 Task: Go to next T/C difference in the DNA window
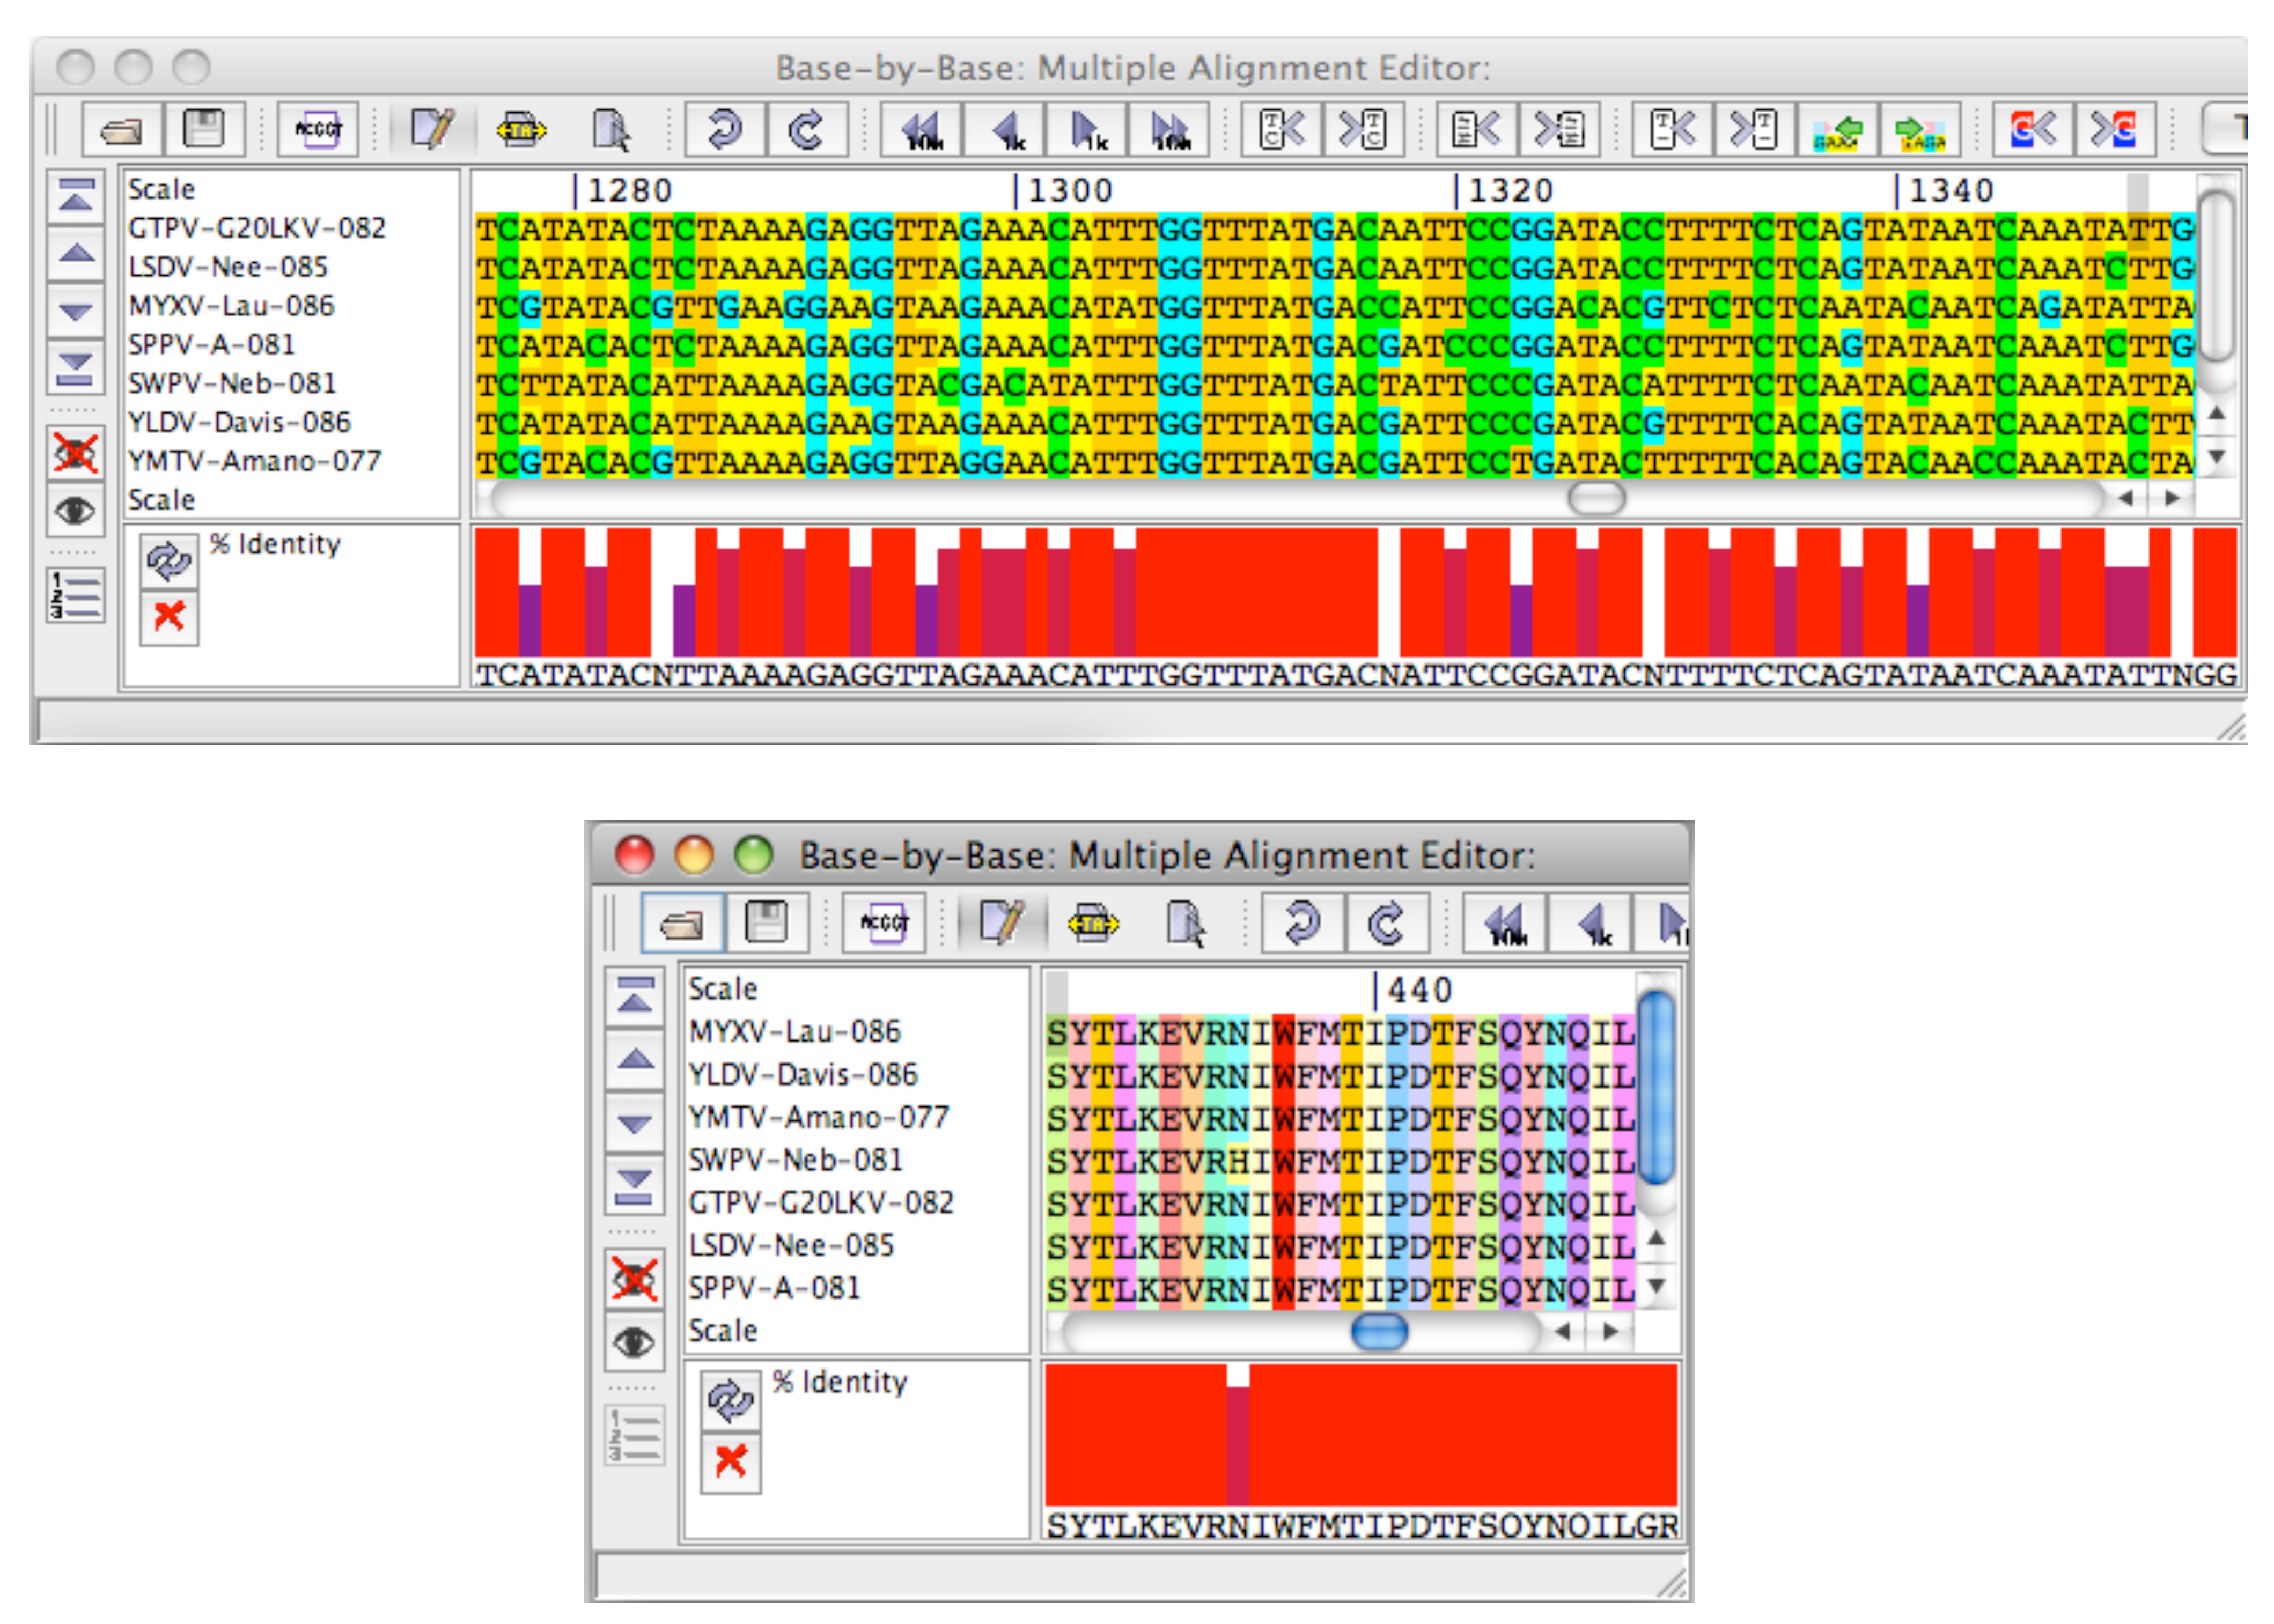click(x=1363, y=130)
